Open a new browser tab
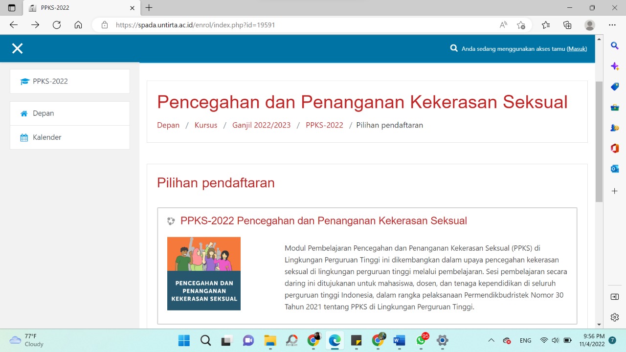This screenshot has height=352, width=626. [149, 8]
